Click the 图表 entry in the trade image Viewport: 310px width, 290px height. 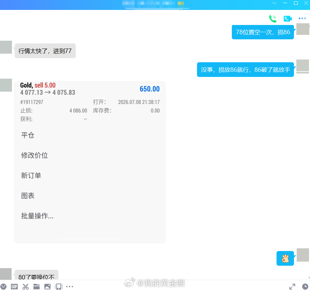click(x=28, y=196)
